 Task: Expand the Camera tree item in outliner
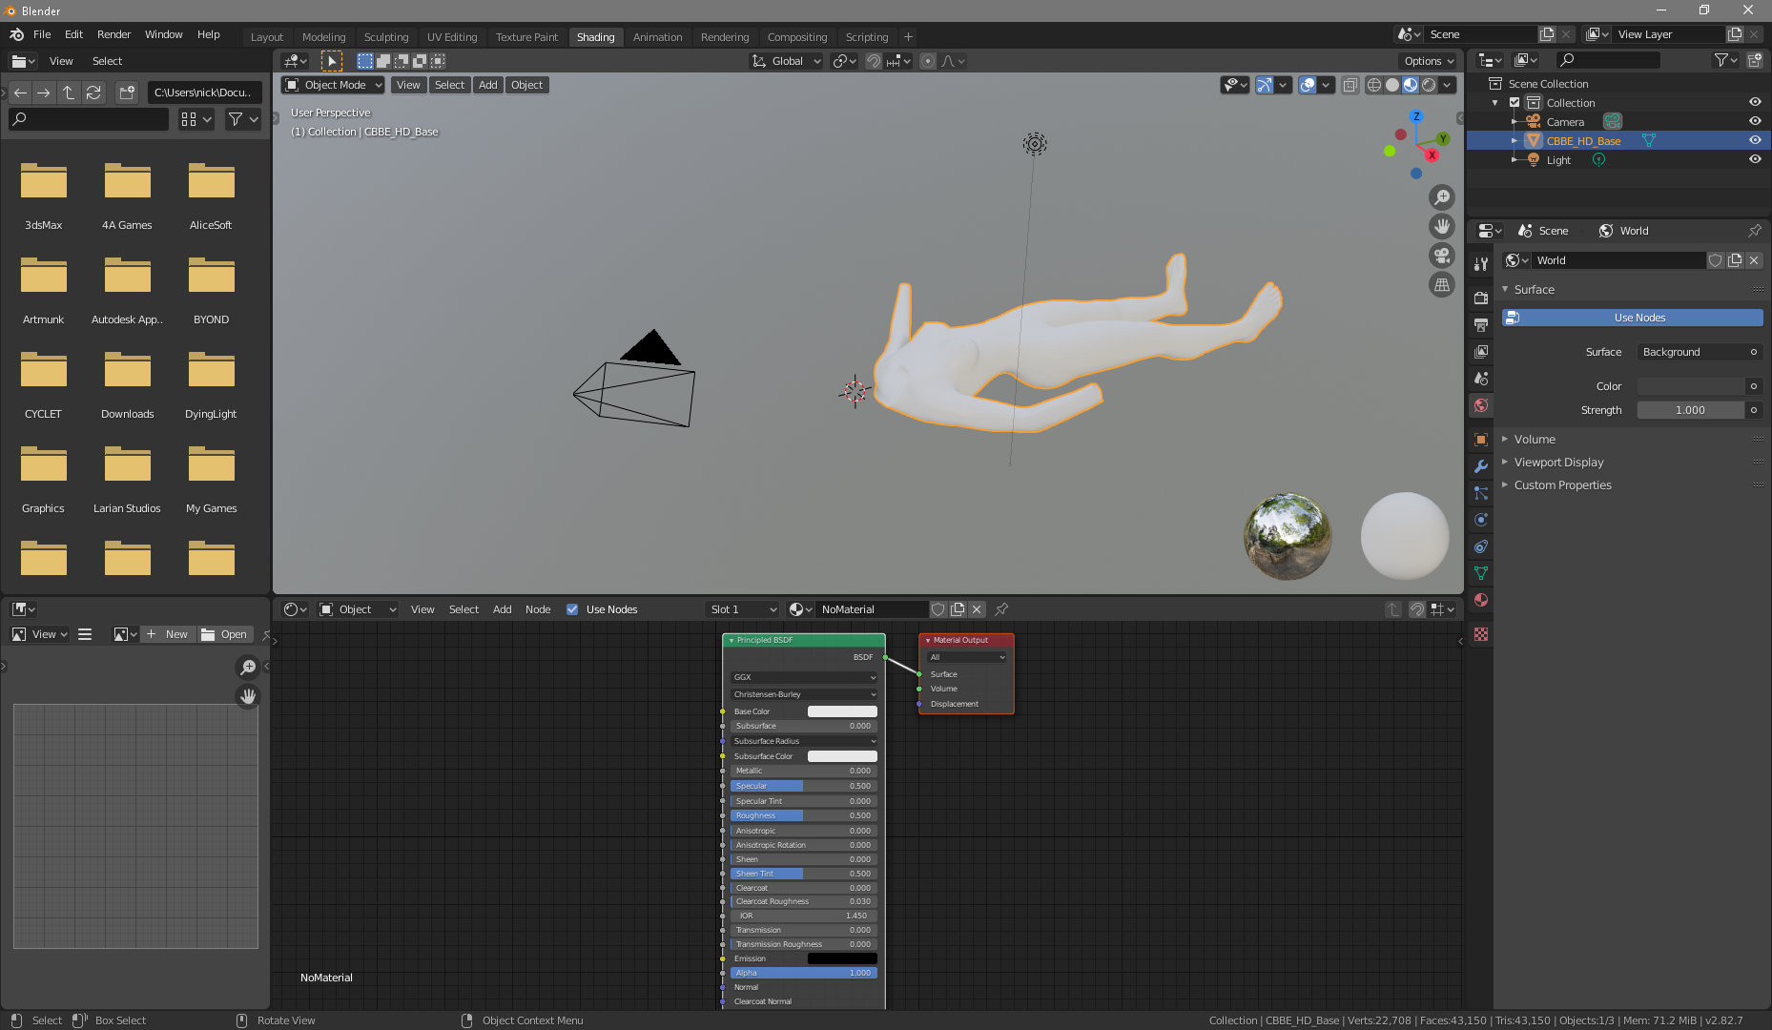[x=1514, y=122]
